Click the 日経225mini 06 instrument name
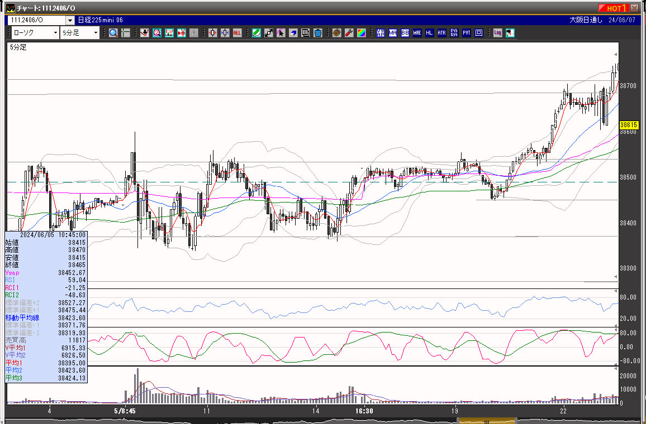 click(101, 20)
